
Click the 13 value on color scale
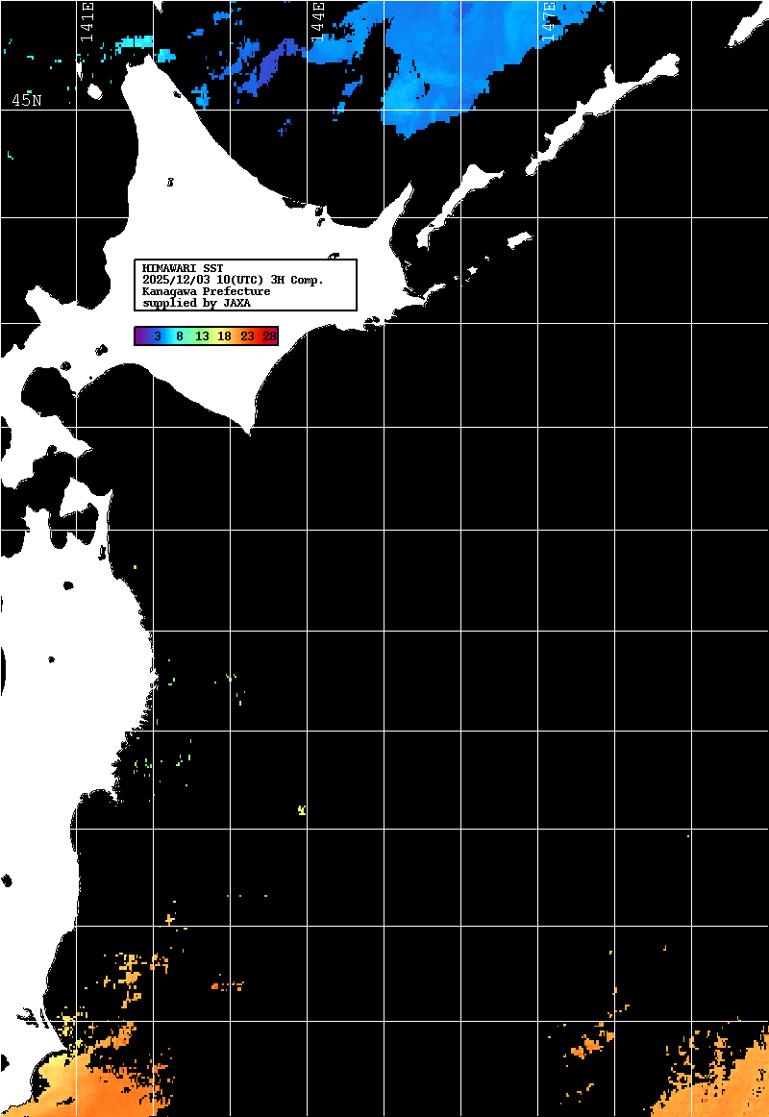pos(202,336)
